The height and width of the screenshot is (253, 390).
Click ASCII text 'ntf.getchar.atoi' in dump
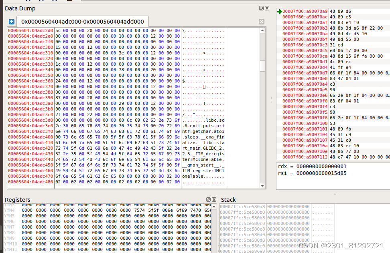click(x=203, y=131)
